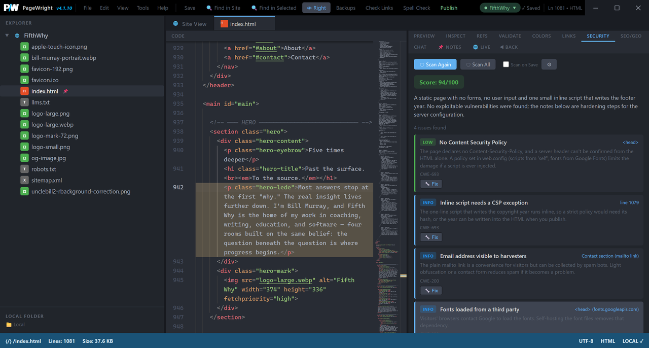Click the sitemap.xml file icon

point(24,181)
